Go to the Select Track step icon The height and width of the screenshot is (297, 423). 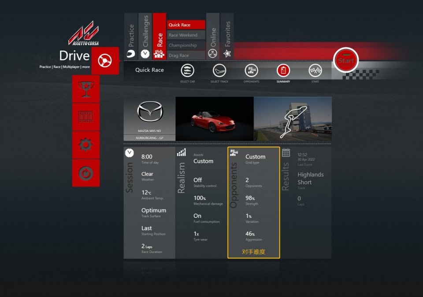[x=219, y=70]
